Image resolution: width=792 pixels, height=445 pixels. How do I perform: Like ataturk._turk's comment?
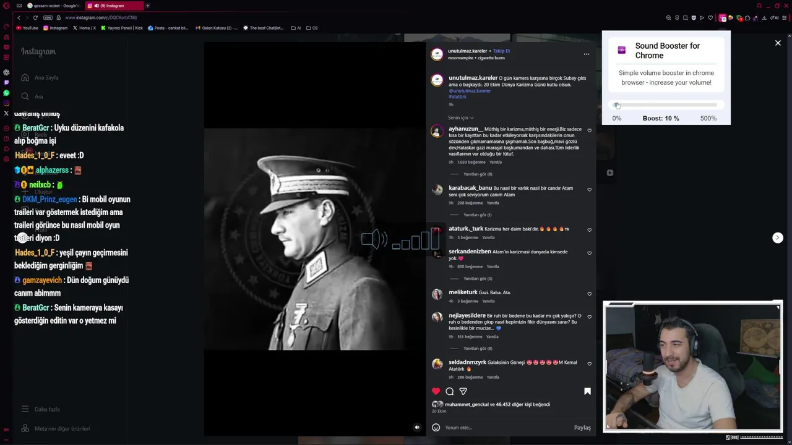tap(589, 230)
